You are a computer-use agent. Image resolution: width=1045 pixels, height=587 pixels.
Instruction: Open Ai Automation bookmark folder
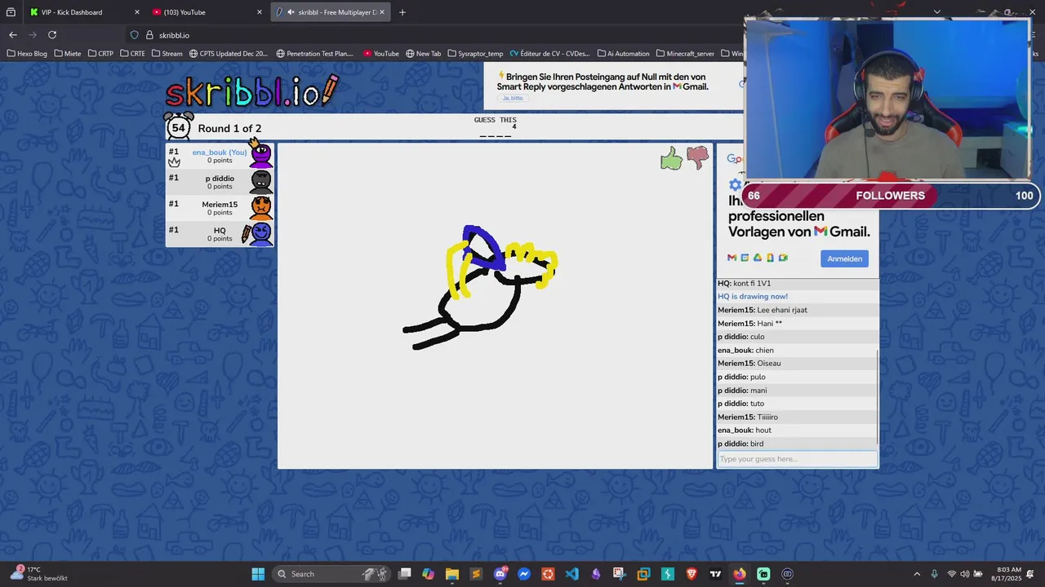pyautogui.click(x=624, y=54)
